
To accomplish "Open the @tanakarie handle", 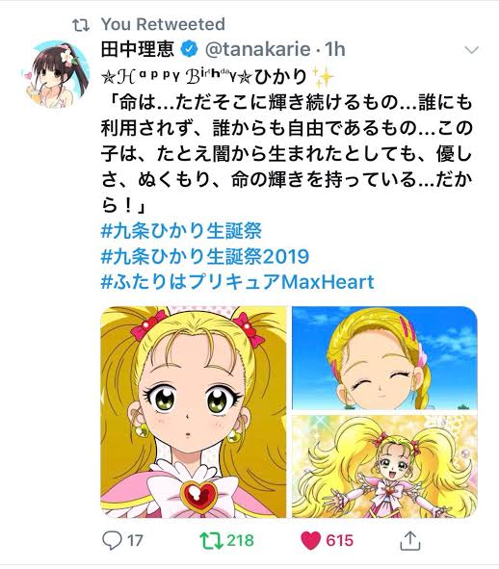I will pyautogui.click(x=258, y=49).
